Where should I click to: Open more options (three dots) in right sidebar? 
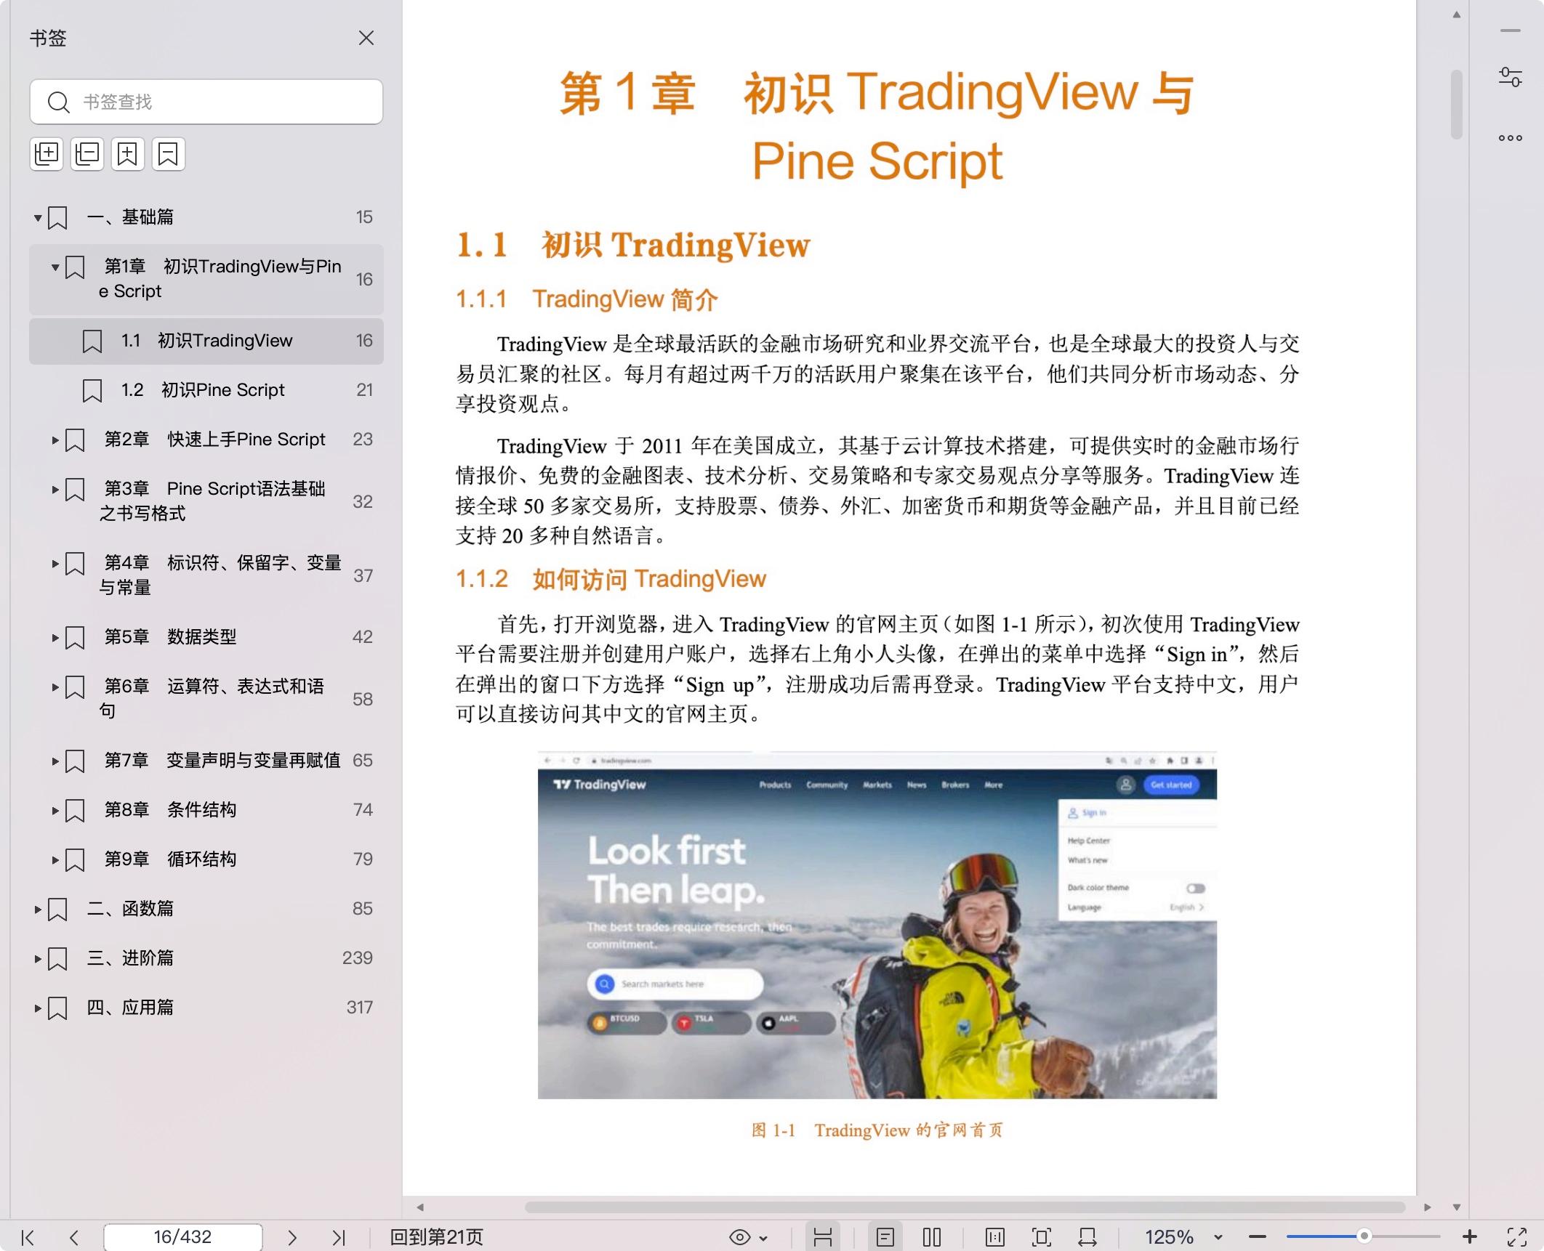pyautogui.click(x=1510, y=138)
